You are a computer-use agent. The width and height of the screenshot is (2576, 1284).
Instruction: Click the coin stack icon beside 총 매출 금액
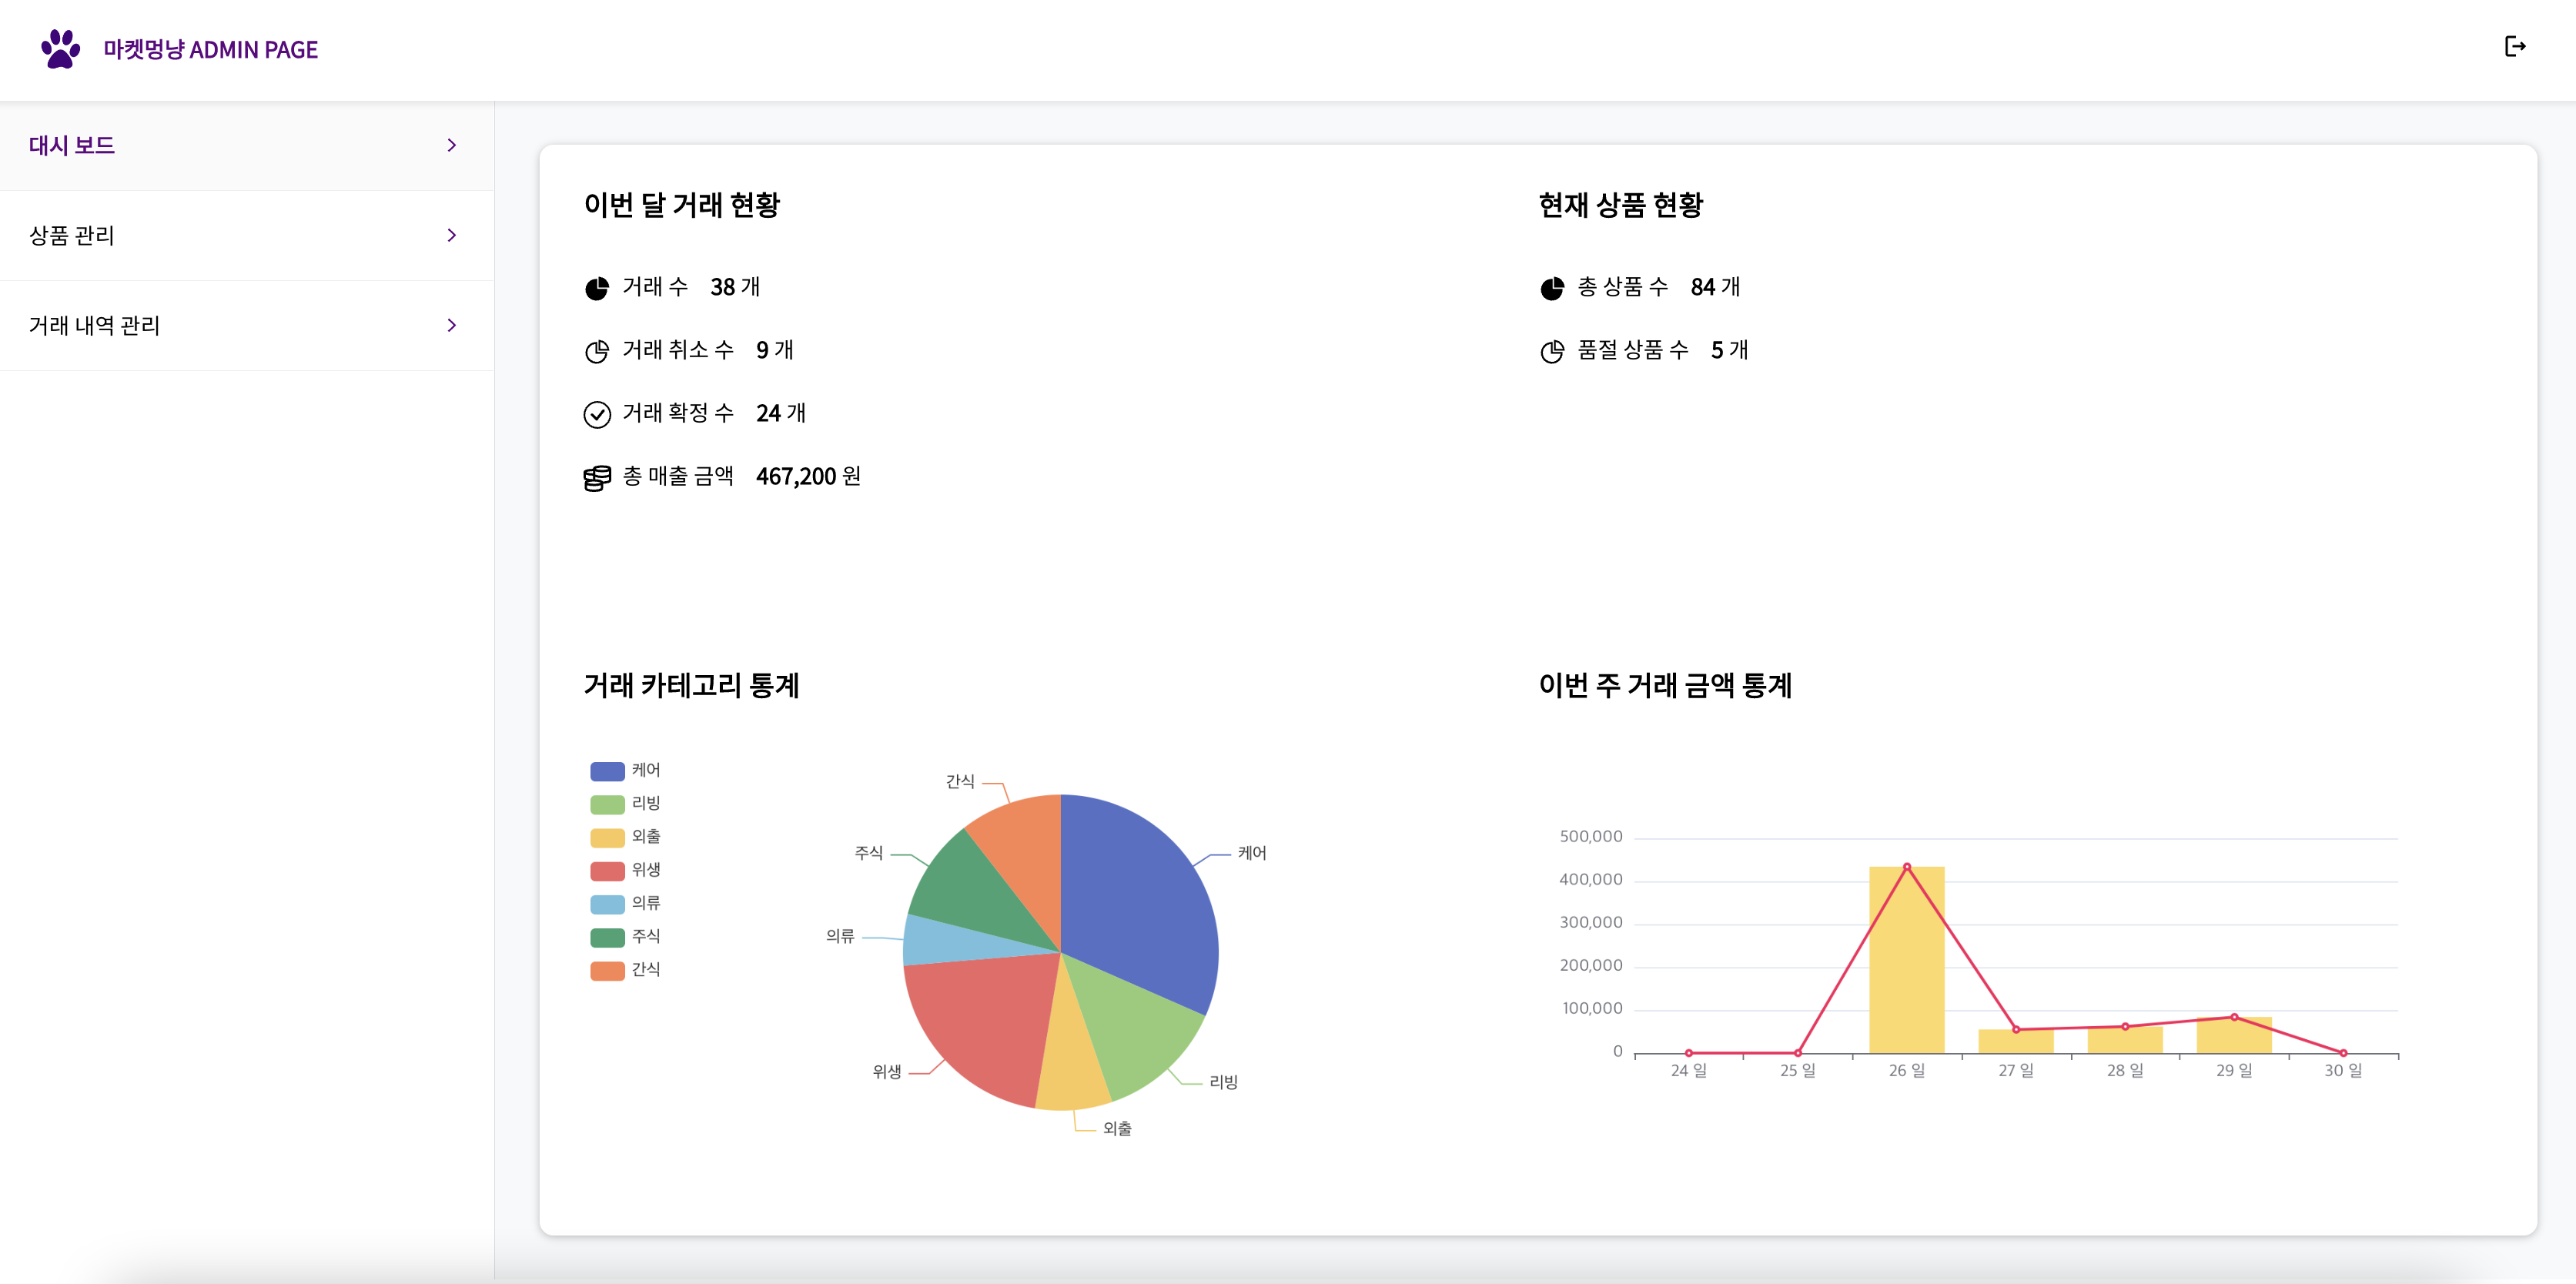click(x=597, y=478)
